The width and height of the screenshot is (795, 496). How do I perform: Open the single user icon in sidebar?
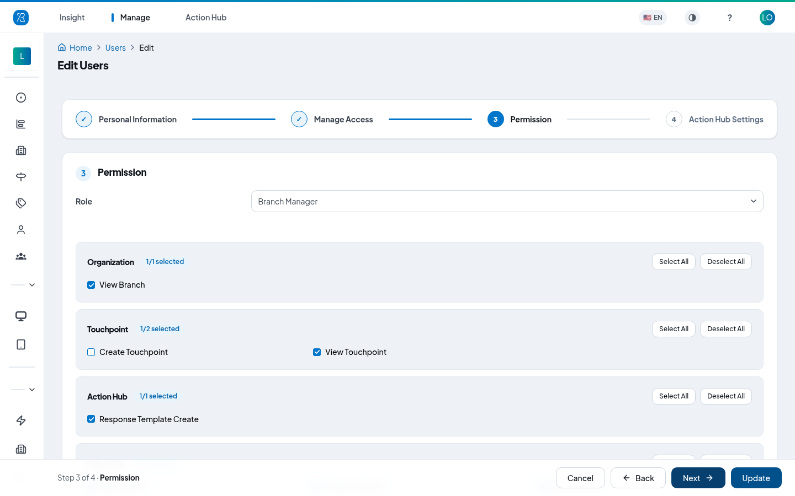21,230
